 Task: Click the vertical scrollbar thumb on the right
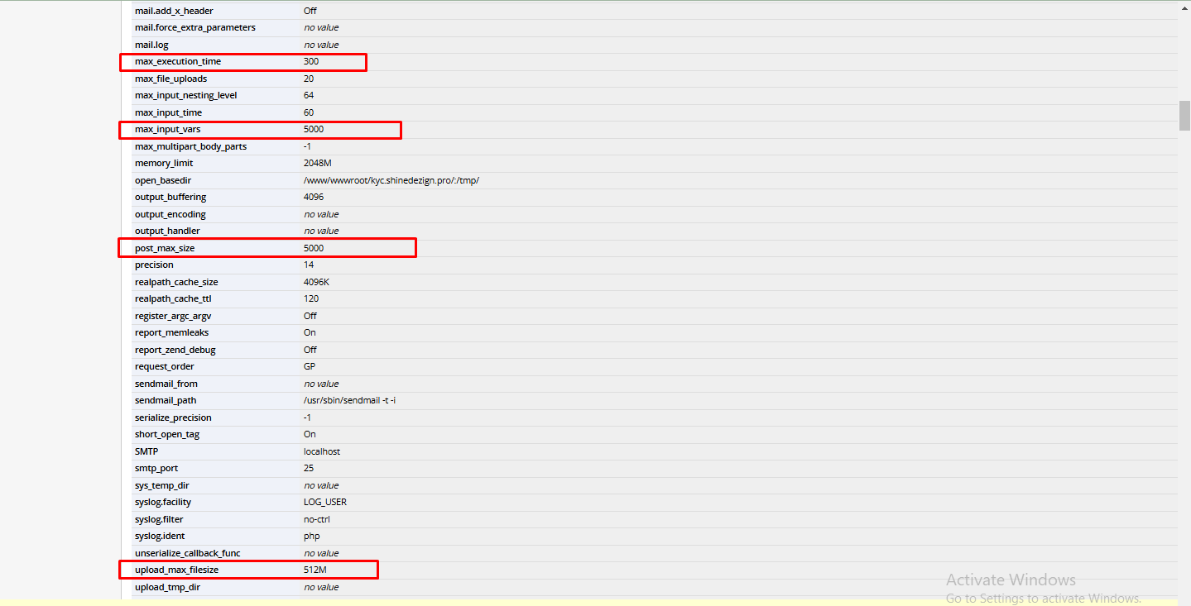coord(1184,116)
